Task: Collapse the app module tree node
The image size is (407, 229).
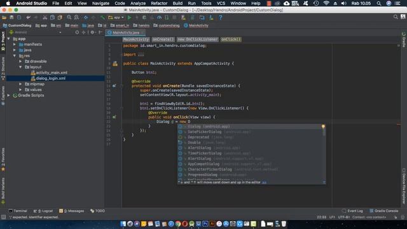Action: click(9, 39)
